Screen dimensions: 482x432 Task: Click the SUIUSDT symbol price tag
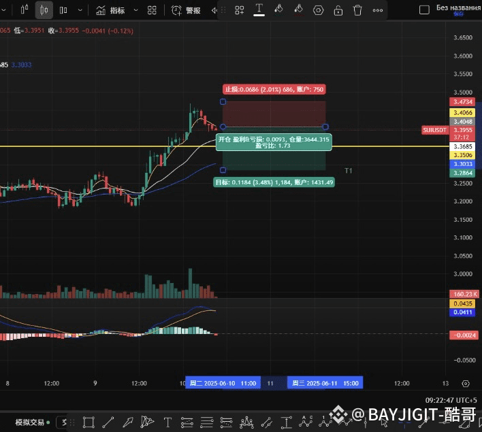tap(434, 130)
